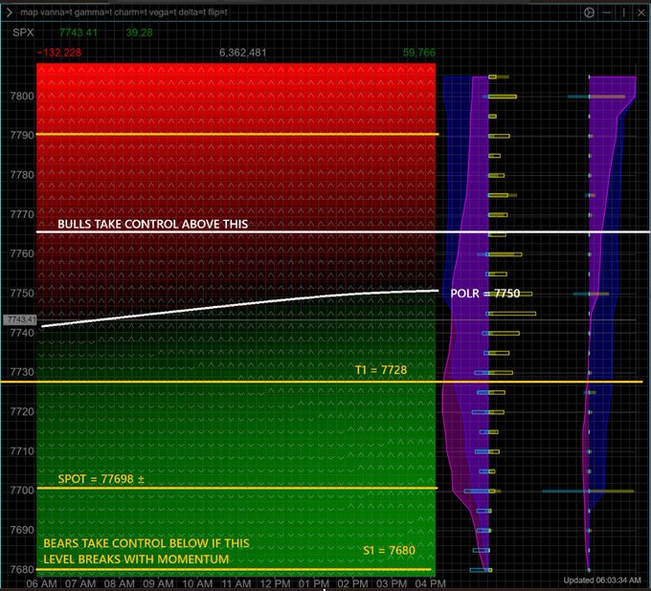Image resolution: width=651 pixels, height=591 pixels.
Task: Click the command prompt chevron icon
Action: (9, 12)
